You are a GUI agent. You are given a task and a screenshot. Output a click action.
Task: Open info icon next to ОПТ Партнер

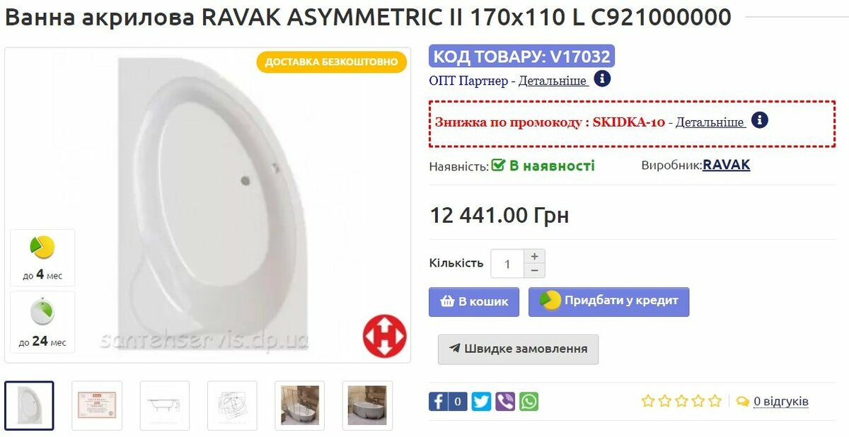[602, 78]
